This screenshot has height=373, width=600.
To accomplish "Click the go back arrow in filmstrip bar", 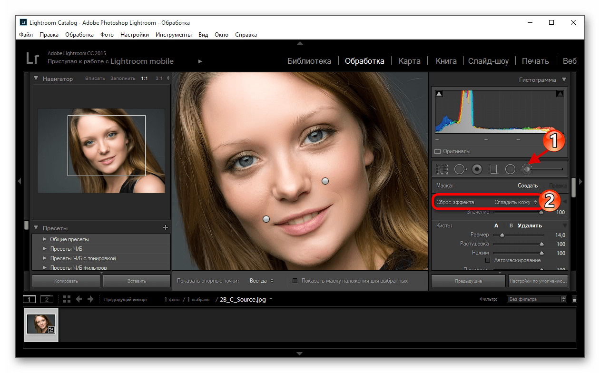I will pos(79,299).
